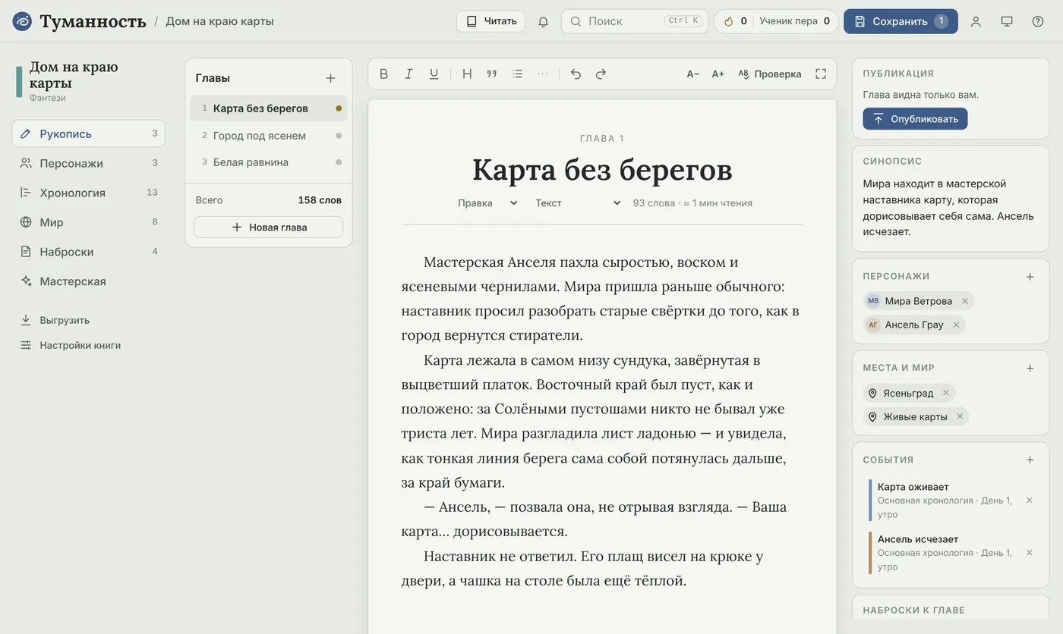The image size is (1063, 634).
Task: Undo the last edit
Action: coord(576,74)
